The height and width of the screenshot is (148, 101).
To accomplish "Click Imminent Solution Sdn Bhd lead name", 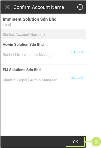I will [30, 19].
